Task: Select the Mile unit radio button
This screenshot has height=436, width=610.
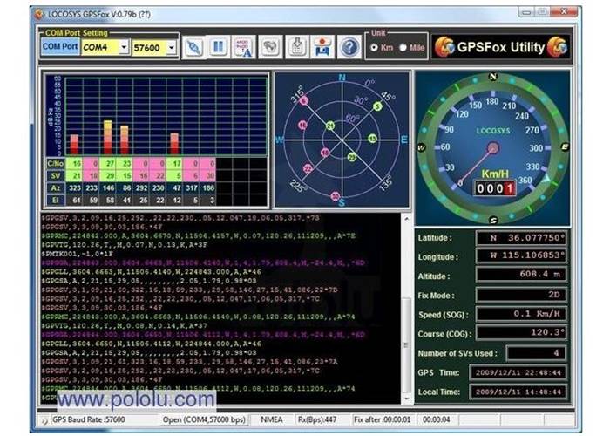Action: pyautogui.click(x=403, y=48)
